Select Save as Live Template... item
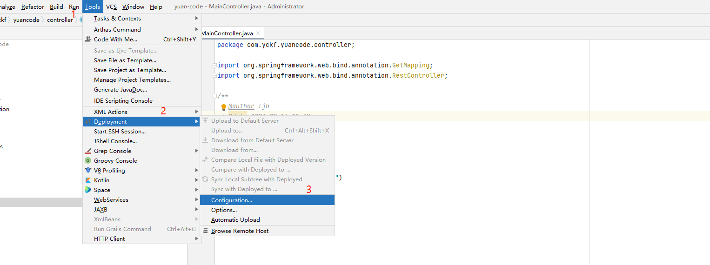The image size is (710, 265). click(142, 51)
